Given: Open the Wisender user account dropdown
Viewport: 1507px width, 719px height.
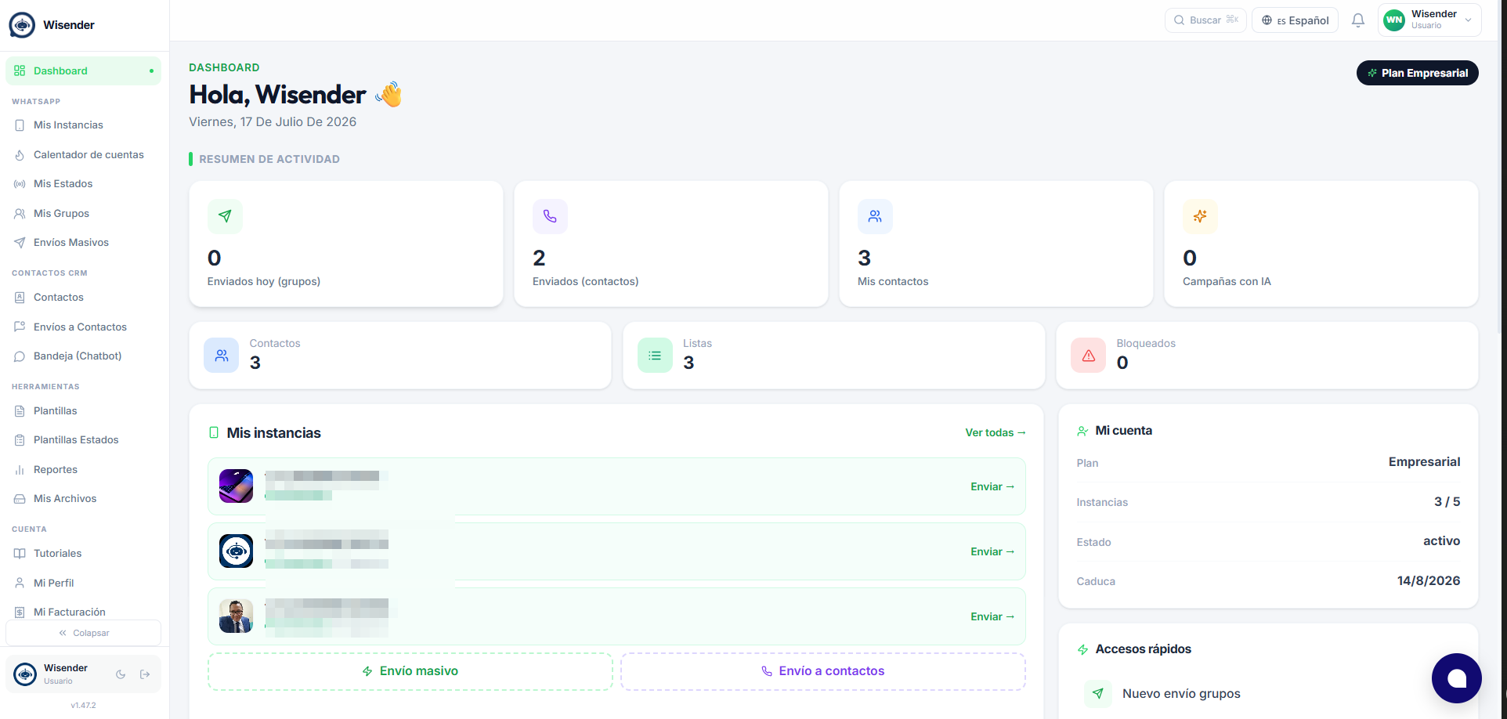Looking at the screenshot, I should point(1429,20).
